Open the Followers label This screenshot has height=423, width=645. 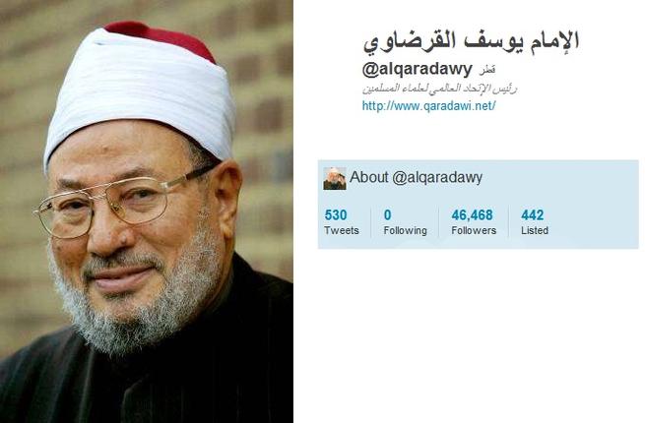(x=474, y=230)
